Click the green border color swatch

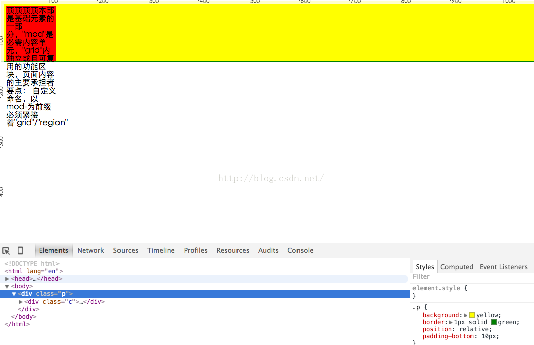pyautogui.click(x=494, y=322)
